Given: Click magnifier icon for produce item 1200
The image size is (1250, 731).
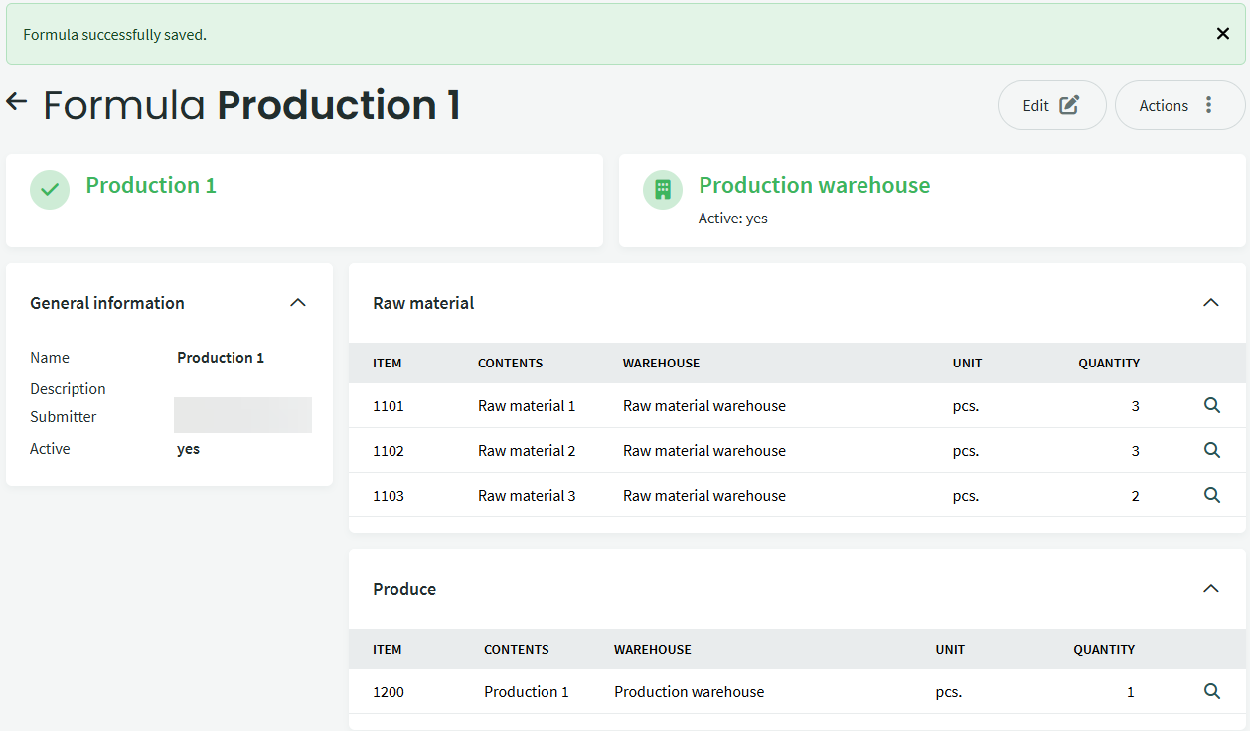Looking at the screenshot, I should (1211, 691).
